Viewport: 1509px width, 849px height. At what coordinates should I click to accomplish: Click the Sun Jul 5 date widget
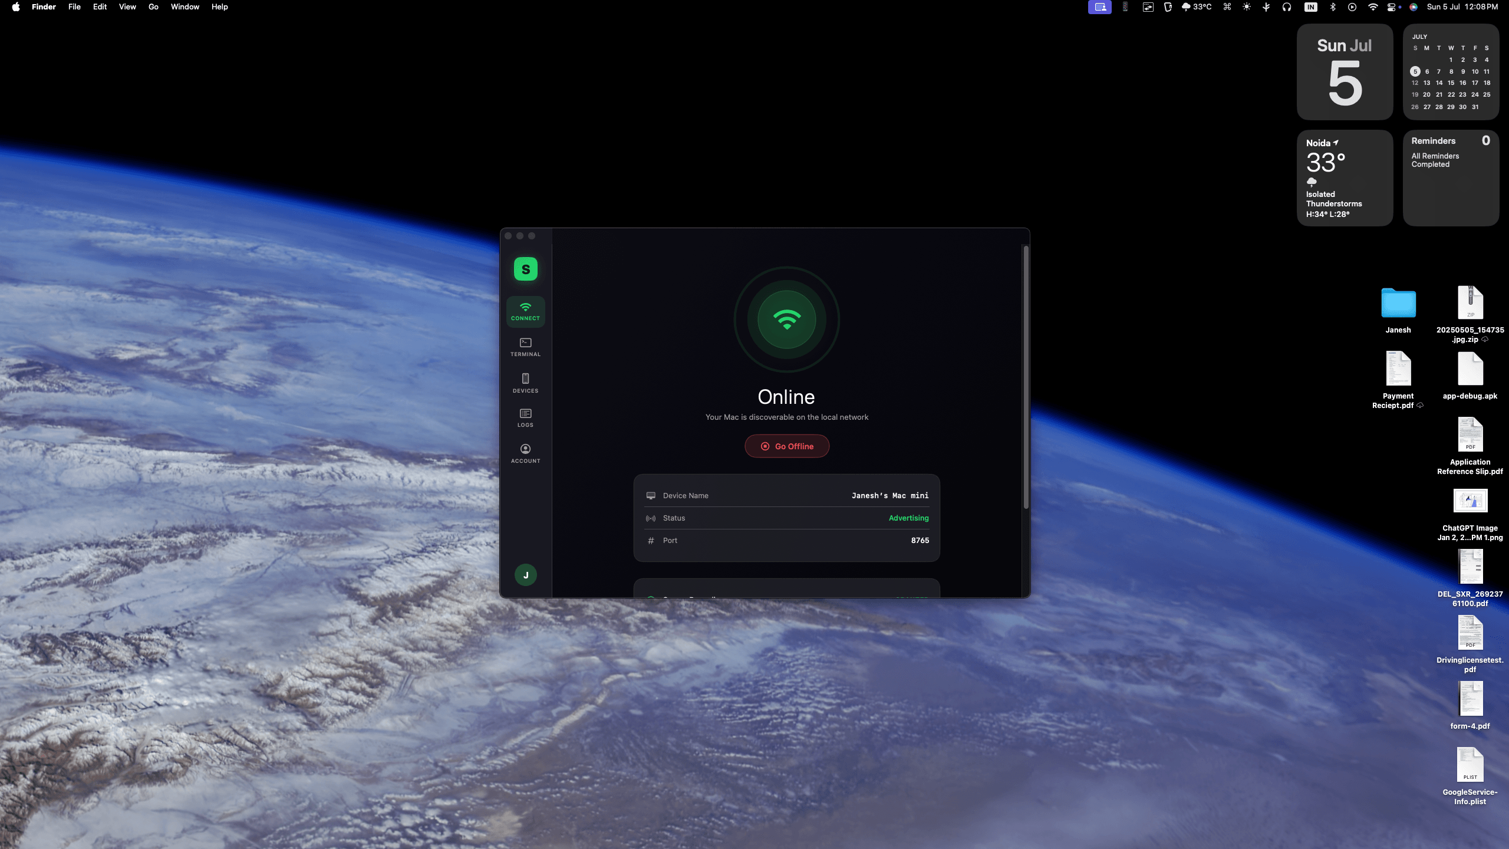[1345, 72]
